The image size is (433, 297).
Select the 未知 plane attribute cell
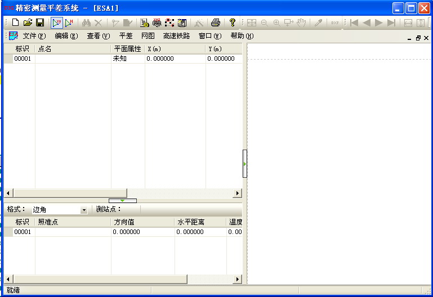pyautogui.click(x=128, y=58)
